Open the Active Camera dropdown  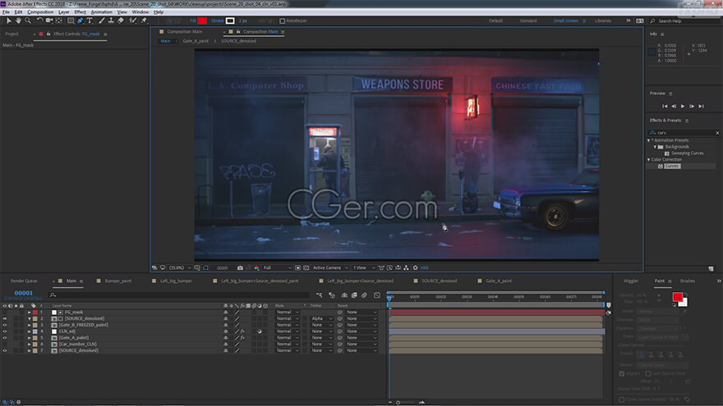330,268
